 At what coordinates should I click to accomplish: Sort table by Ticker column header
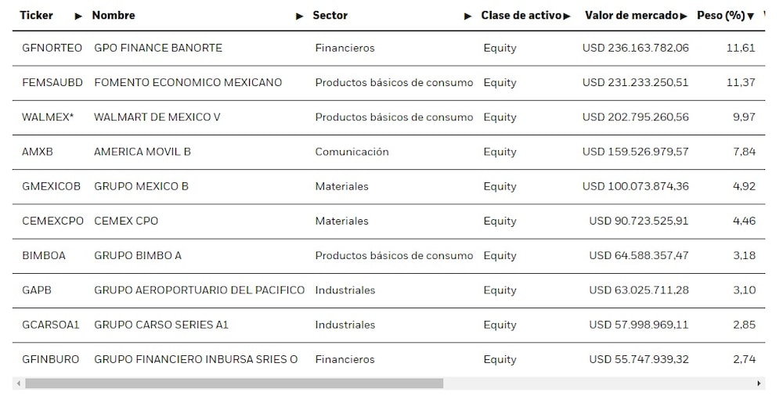[37, 16]
